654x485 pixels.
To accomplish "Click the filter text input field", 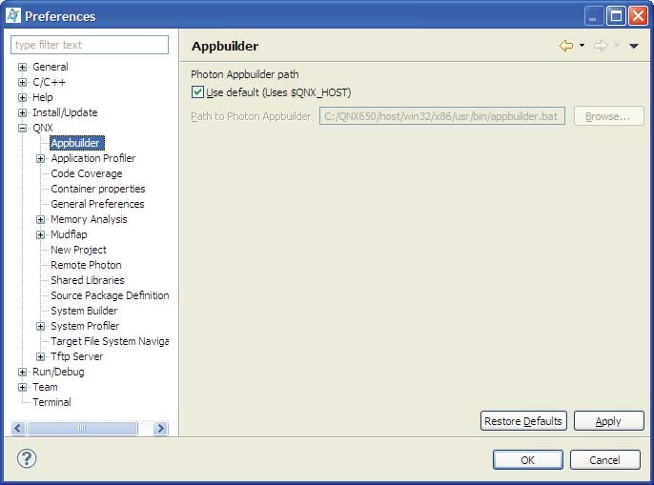I will click(90, 45).
